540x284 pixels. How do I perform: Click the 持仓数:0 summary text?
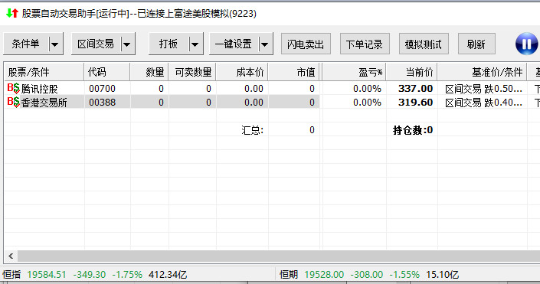click(413, 130)
